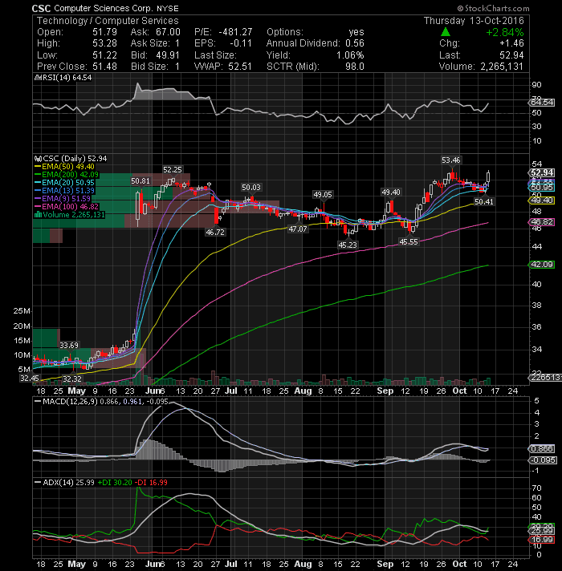The width and height of the screenshot is (562, 571).
Task: Click the 49.05 August price annotation
Action: [x=323, y=195]
